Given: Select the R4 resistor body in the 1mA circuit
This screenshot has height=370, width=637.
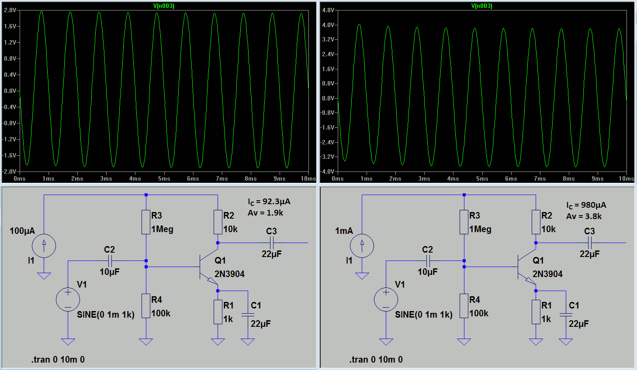Looking at the screenshot, I should pos(464,306).
